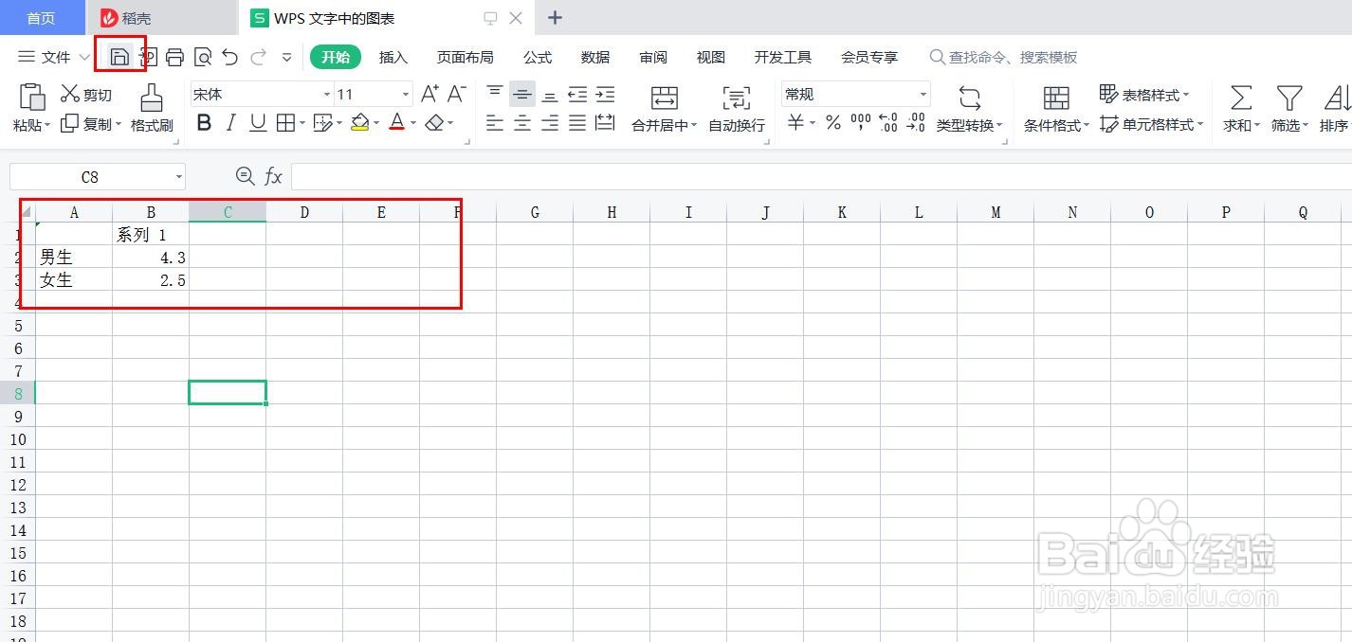Toggle Underline formatting
Screen dimensions: 1352x642
point(258,123)
